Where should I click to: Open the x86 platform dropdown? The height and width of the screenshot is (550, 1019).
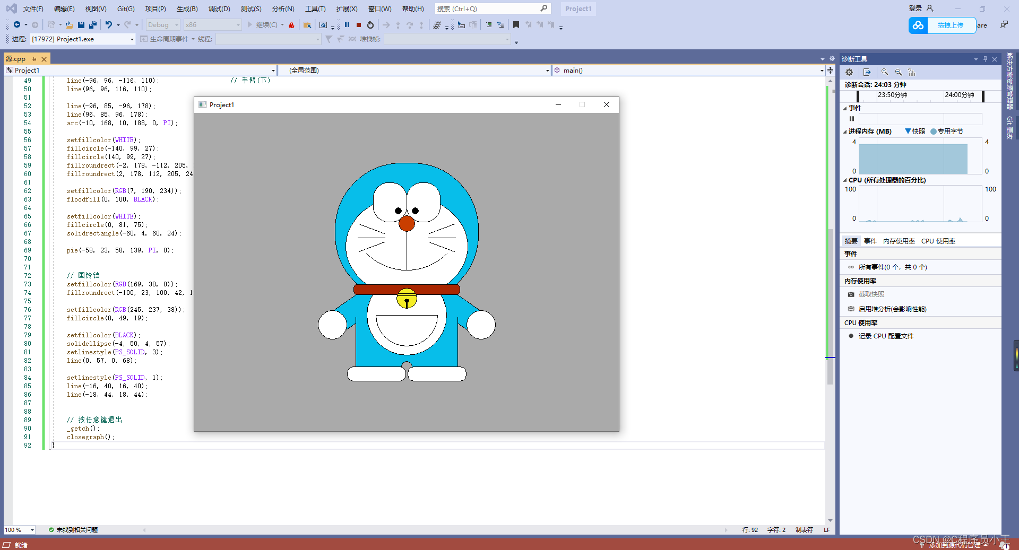tap(212, 24)
